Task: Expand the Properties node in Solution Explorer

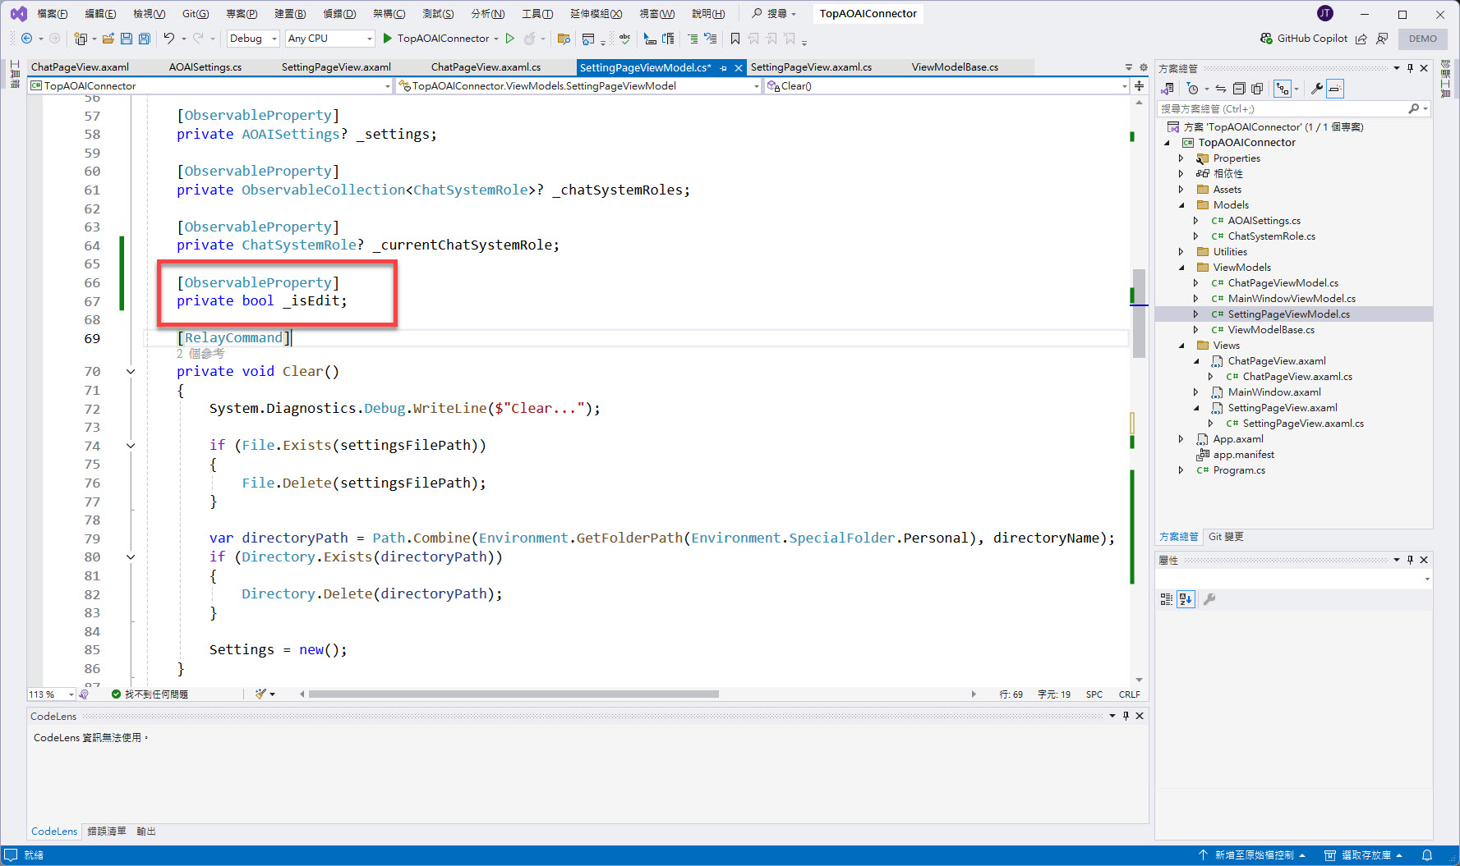Action: point(1181,158)
